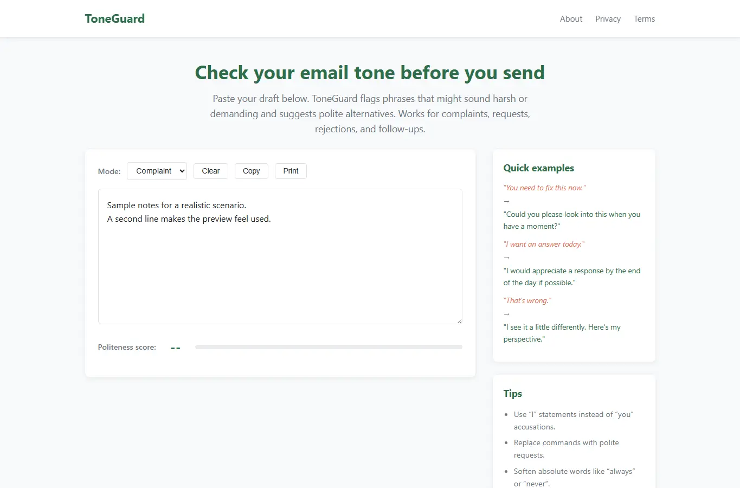Screen dimensions: 740x488
Task: Open the Terms link in the header
Action: point(644,19)
